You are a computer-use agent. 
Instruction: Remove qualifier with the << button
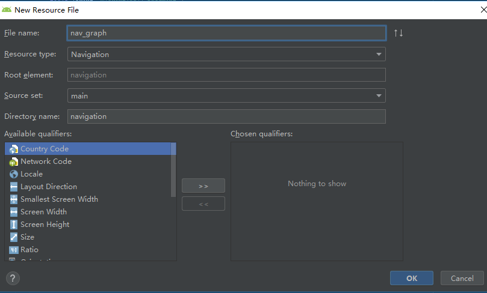[x=203, y=204]
